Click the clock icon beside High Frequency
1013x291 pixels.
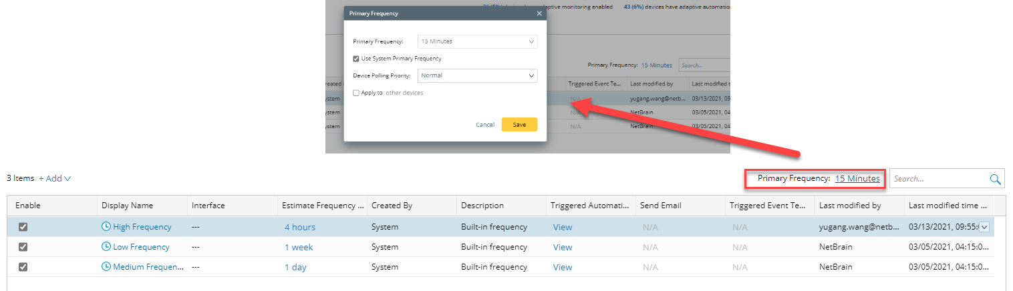click(106, 227)
